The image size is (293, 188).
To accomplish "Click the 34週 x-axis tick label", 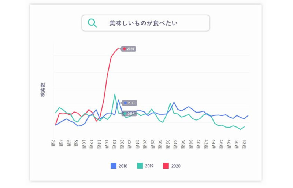I will pos(175,143).
